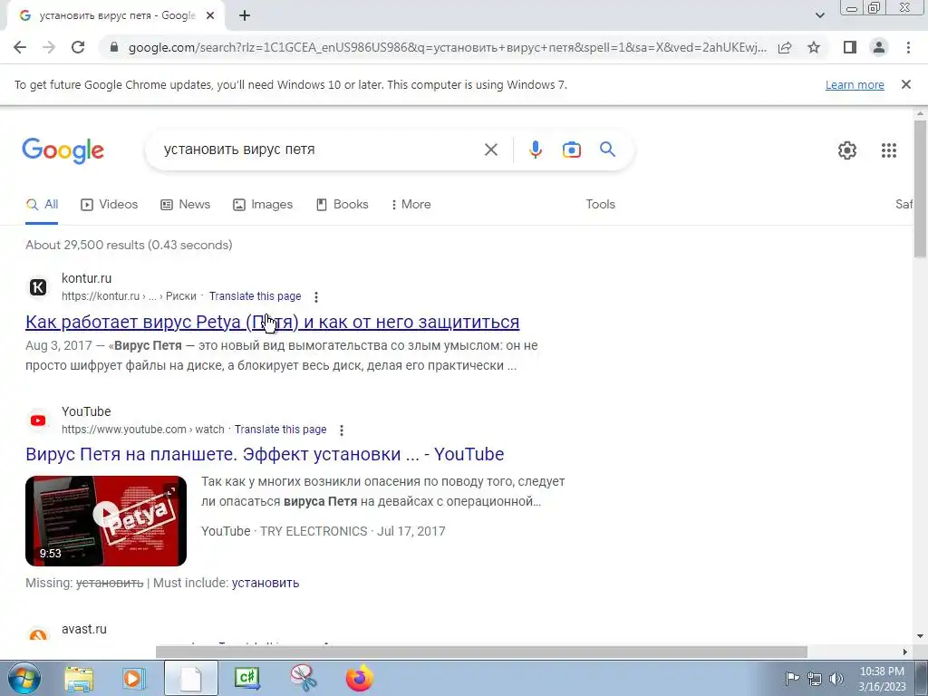Play the Petya video thumbnail
928x696 pixels.
pyautogui.click(x=106, y=521)
